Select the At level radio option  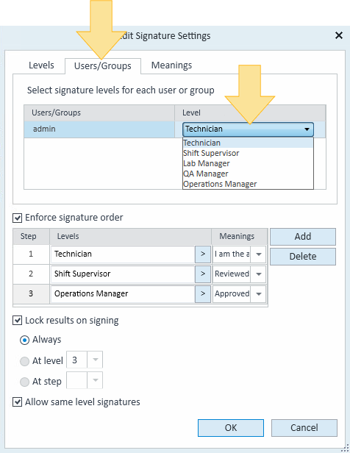(x=24, y=361)
